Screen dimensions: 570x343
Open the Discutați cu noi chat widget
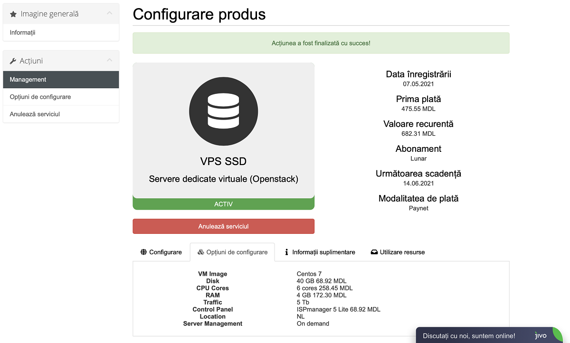point(468,335)
